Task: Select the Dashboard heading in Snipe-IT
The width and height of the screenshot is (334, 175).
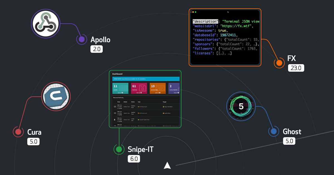Action: click(117, 74)
